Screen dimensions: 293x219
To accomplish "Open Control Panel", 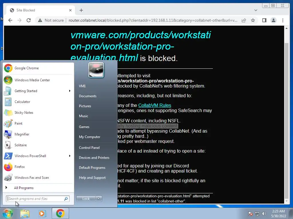I will pyautogui.click(x=89, y=148).
